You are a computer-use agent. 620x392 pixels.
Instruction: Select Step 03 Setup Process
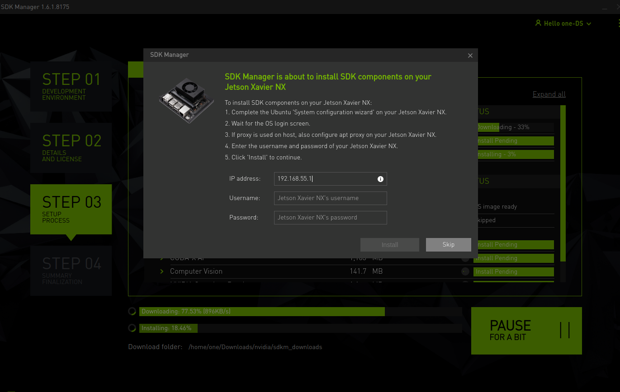pos(71,209)
